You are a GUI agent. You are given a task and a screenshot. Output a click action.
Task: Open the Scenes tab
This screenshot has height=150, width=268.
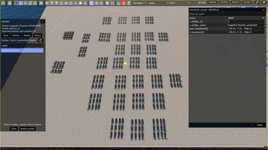(247, 2)
